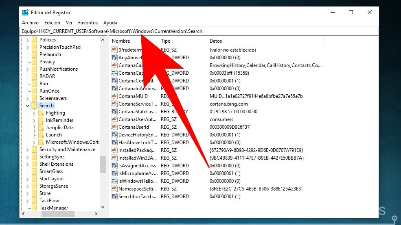Click the registry path address bar
Viewport: 401px width, 225px height.
(199, 31)
